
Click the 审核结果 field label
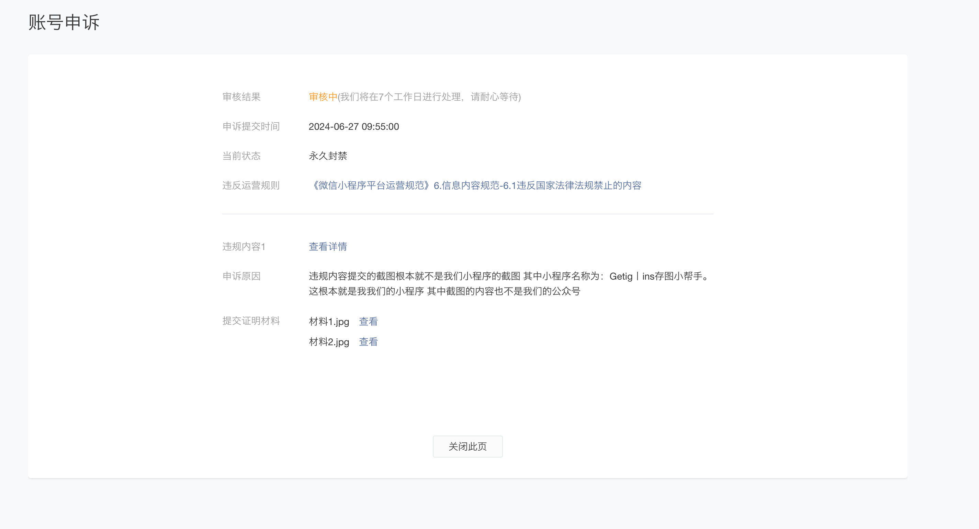coord(241,97)
